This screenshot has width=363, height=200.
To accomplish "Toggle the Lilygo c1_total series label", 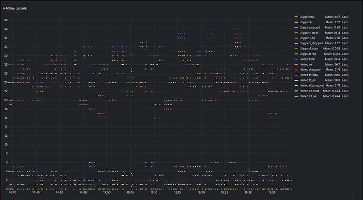I will click(x=309, y=48).
